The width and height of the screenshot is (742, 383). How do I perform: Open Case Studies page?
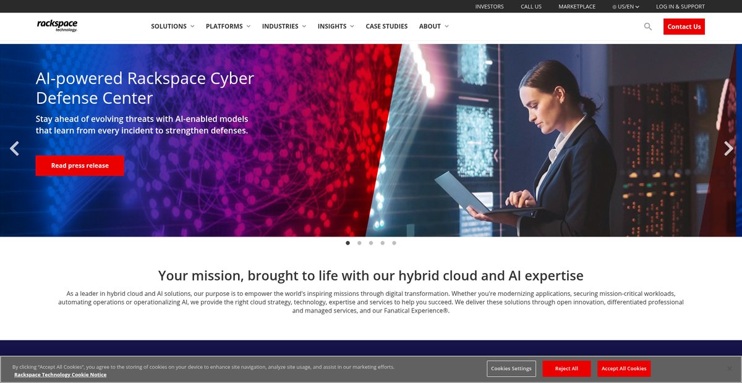point(386,27)
